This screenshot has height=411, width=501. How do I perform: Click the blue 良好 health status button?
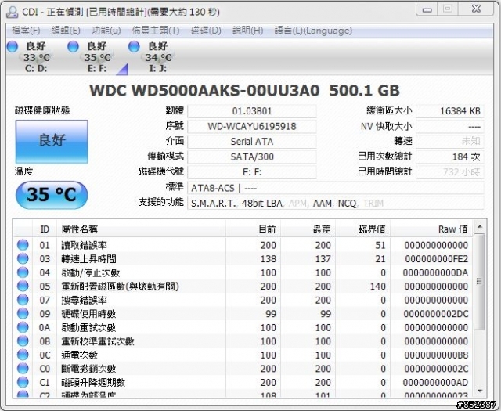tap(52, 142)
